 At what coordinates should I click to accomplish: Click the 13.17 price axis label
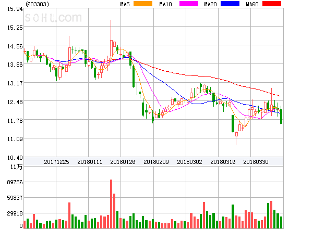(x=15, y=83)
